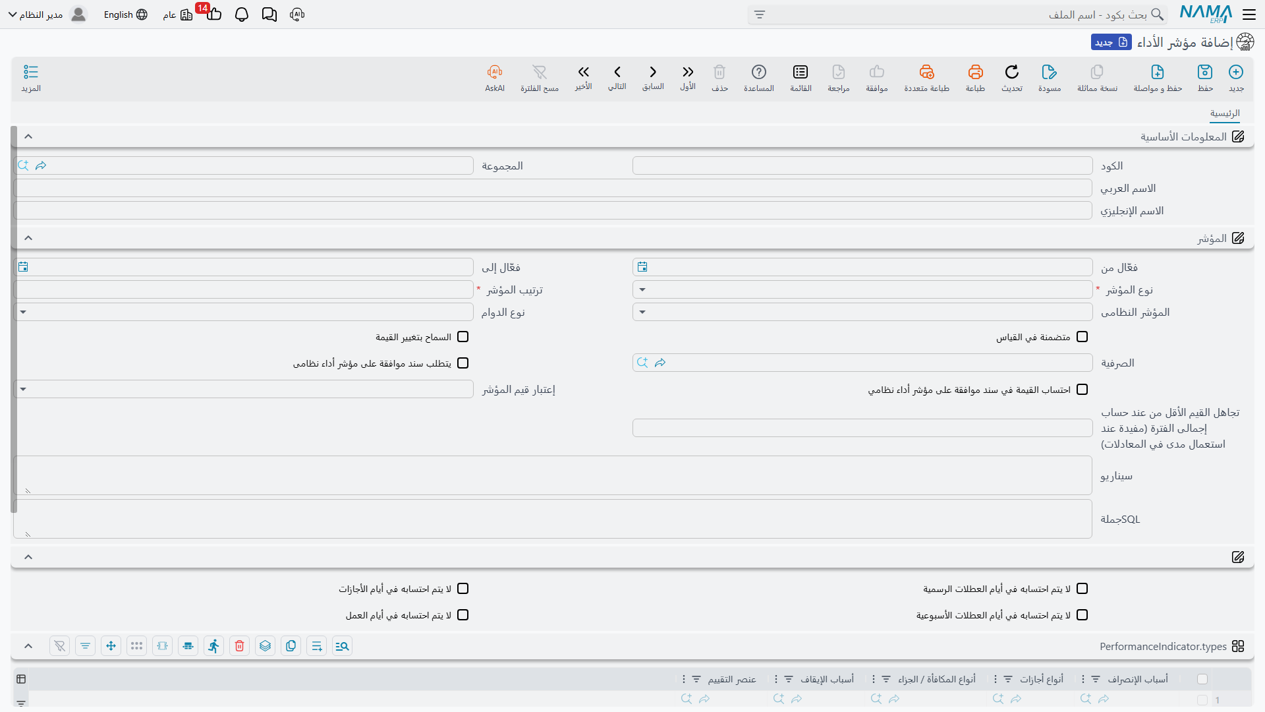1265x712 pixels.
Task: Open approvals thumbs-up with 14 badge
Action: (213, 13)
